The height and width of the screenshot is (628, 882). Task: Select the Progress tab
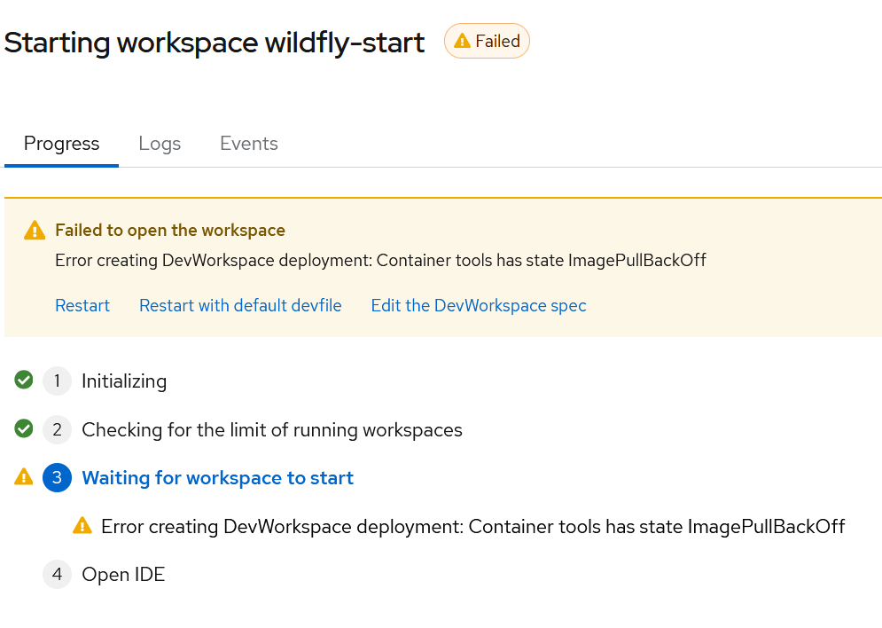61,144
